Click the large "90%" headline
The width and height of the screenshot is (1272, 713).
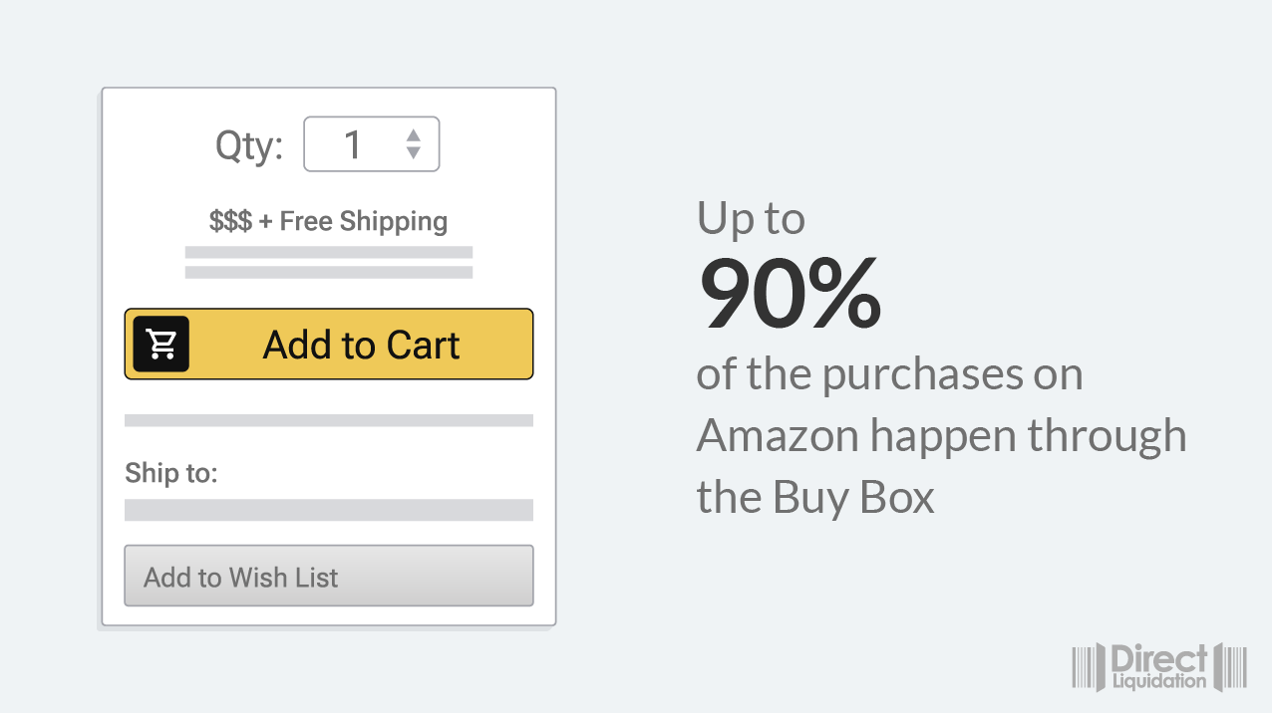click(x=790, y=296)
